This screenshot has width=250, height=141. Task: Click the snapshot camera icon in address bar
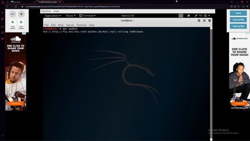point(232,7)
